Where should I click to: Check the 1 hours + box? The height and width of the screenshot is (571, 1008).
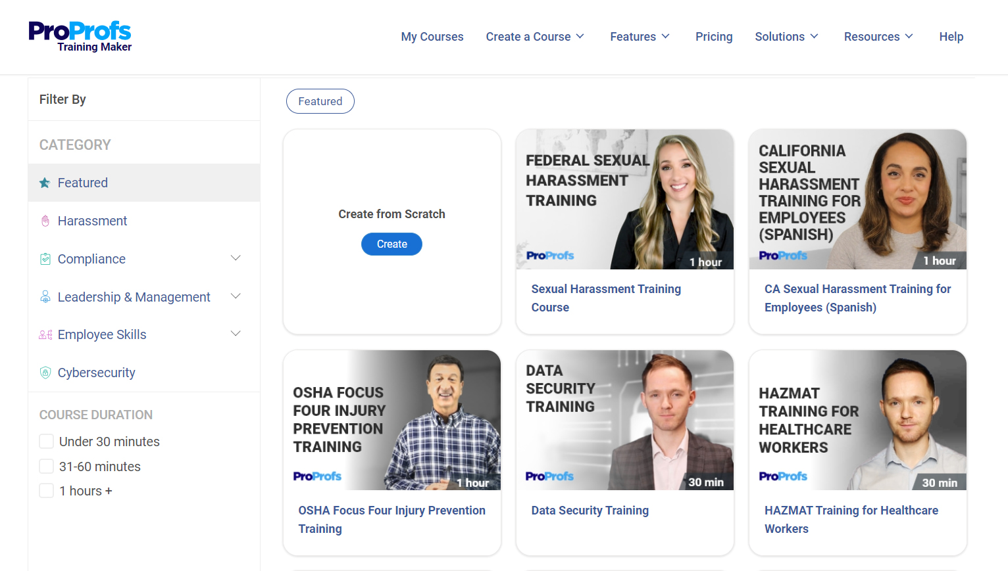(47, 491)
